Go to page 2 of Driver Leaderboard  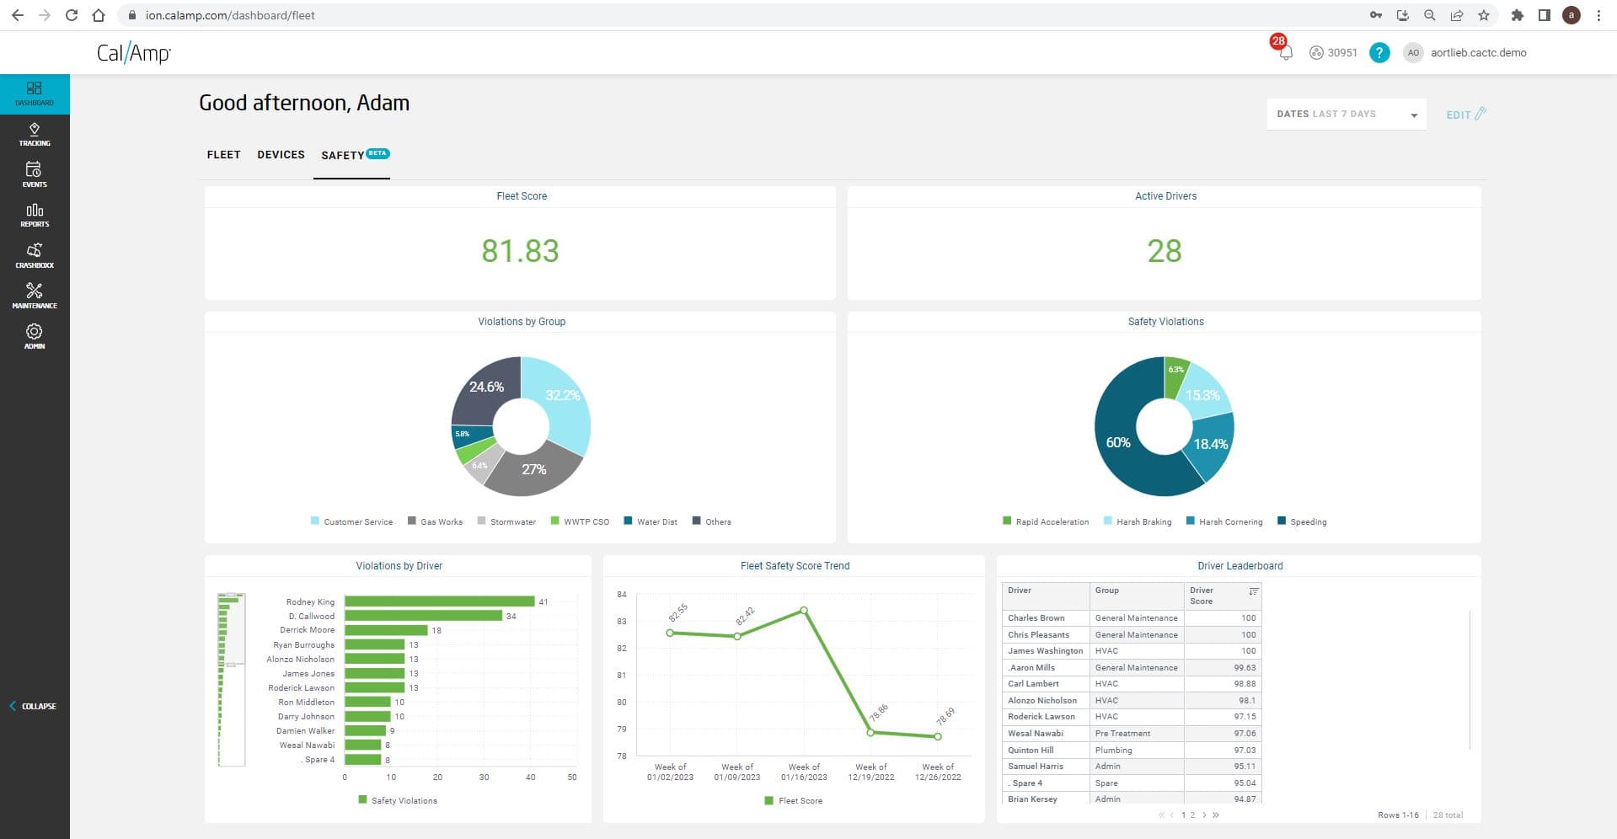point(1192,815)
